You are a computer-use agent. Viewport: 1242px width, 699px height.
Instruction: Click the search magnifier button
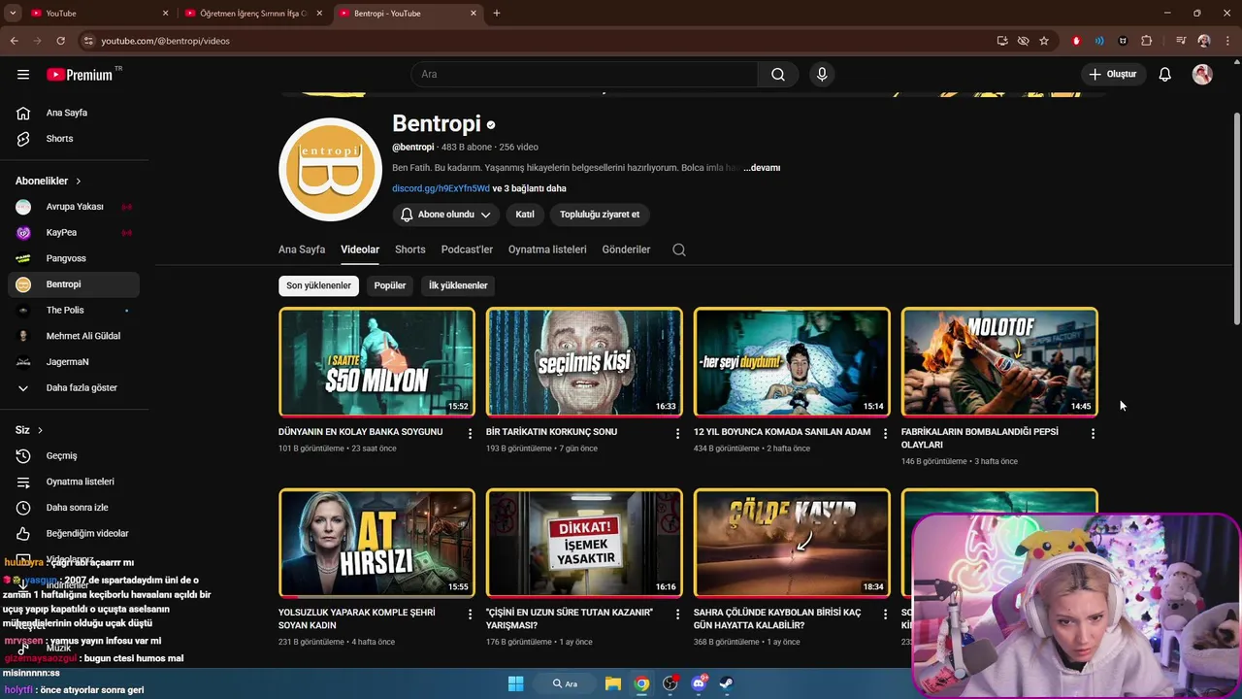pos(778,75)
